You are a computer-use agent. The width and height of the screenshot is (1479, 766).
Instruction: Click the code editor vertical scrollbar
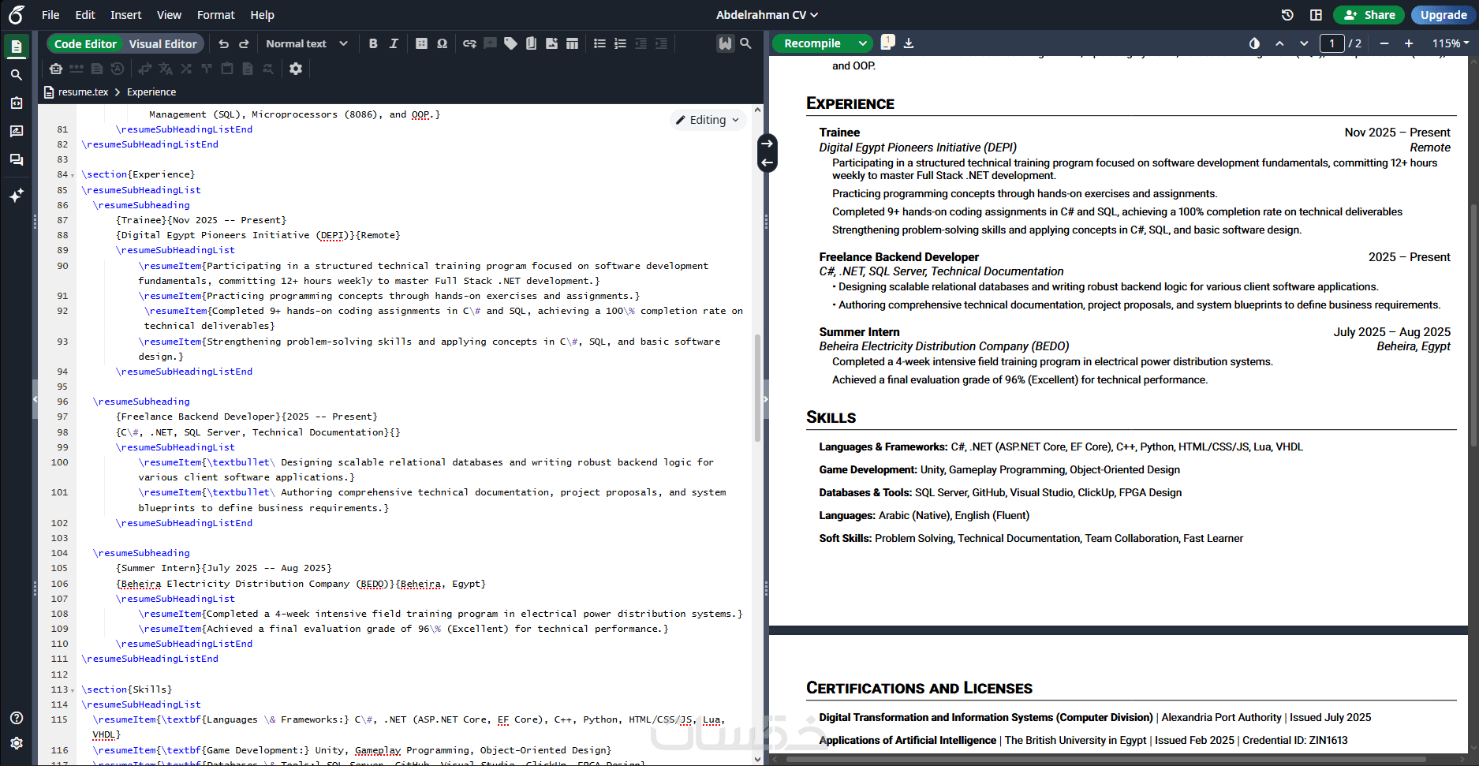(x=757, y=387)
